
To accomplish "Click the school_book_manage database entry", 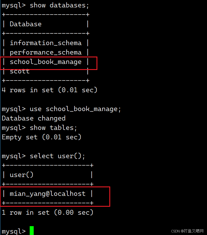I will (x=46, y=62).
